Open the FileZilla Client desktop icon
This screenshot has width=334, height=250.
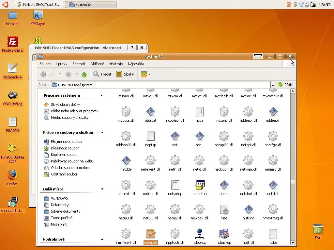pos(13,42)
